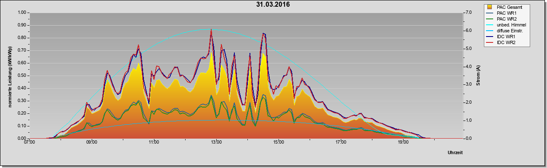Click the 1.0 right axis value
Screen dimensions: 547x168
click(470, 121)
